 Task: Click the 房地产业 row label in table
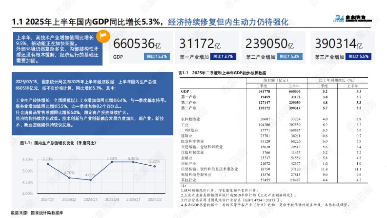(x=188, y=163)
